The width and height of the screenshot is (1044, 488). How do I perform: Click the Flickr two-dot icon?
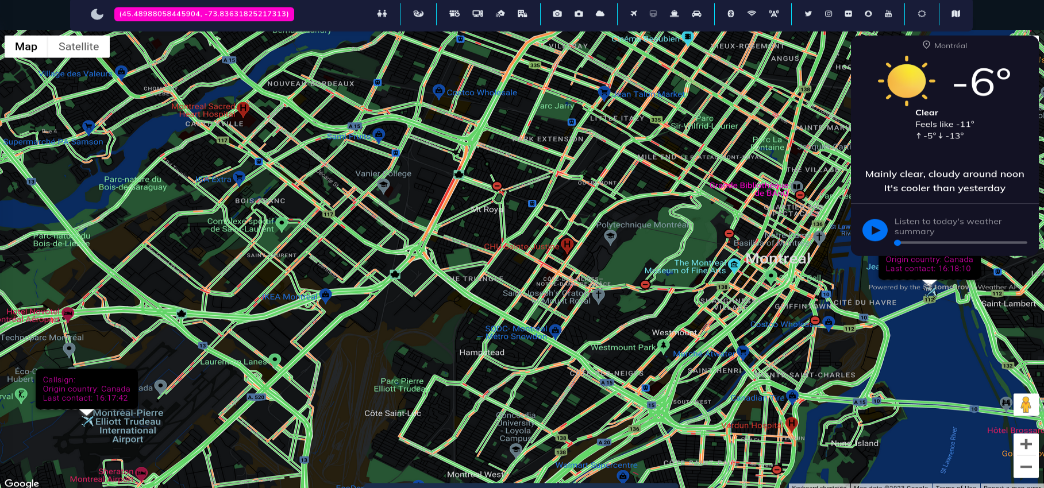(x=849, y=14)
